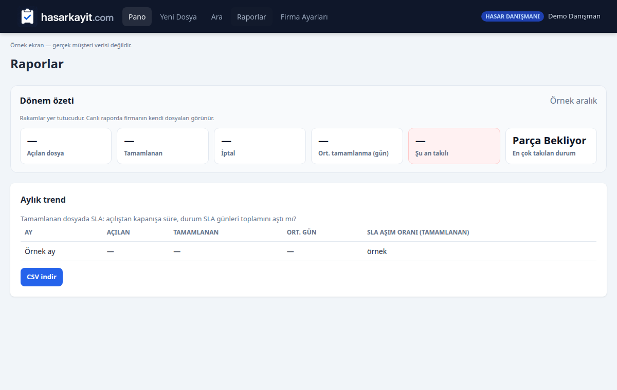Click the İptal summary card

click(x=260, y=146)
